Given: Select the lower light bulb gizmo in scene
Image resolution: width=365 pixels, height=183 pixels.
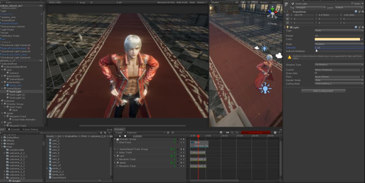Looking at the screenshot, I should (265, 89).
